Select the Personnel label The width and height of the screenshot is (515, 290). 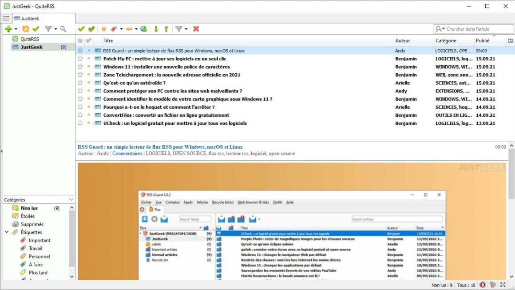tap(39, 257)
